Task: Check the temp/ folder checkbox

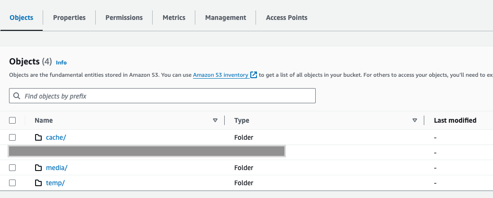Action: coord(12,183)
